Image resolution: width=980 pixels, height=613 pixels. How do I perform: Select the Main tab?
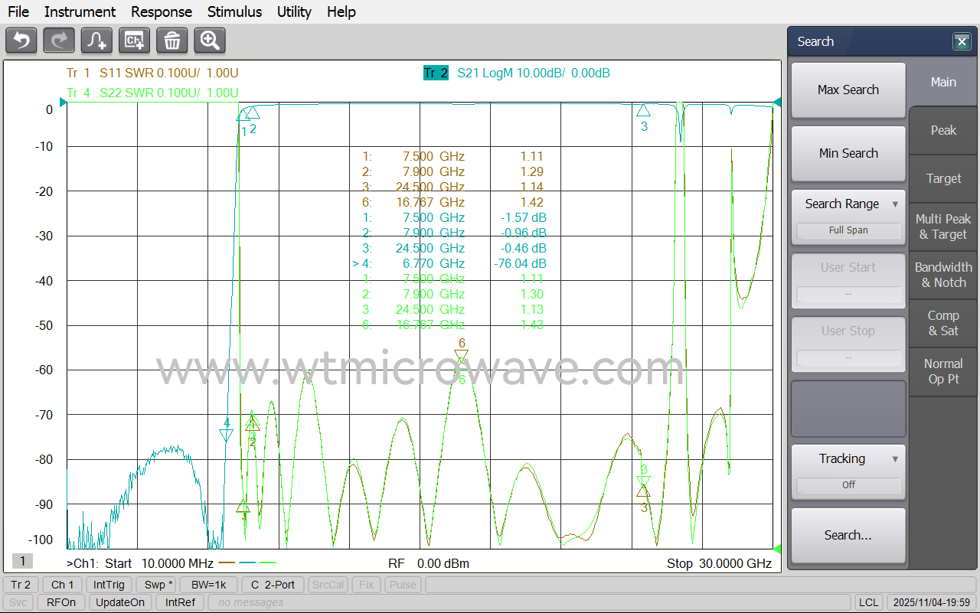pyautogui.click(x=943, y=83)
